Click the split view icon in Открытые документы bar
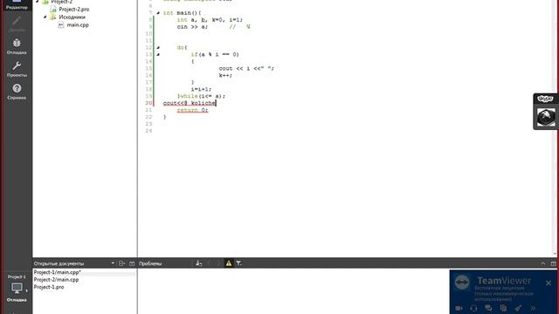The width and height of the screenshot is (559, 314). (121, 263)
